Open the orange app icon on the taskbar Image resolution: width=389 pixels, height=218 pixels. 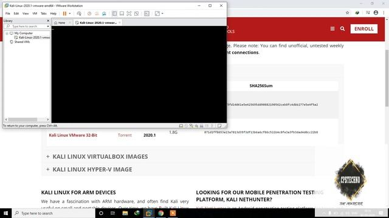pyautogui.click(x=173, y=213)
